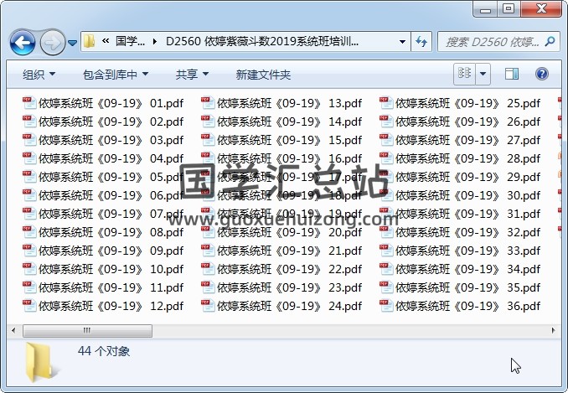
Task: Click the change view icon button
Action: 464,74
